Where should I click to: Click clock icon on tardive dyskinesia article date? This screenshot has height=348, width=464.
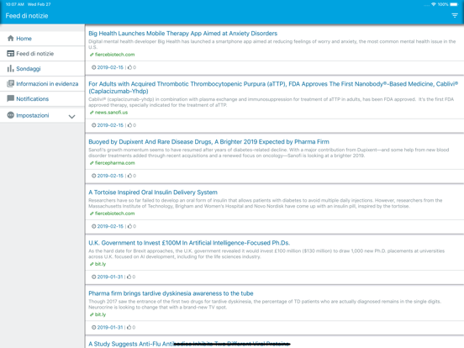coord(93,327)
